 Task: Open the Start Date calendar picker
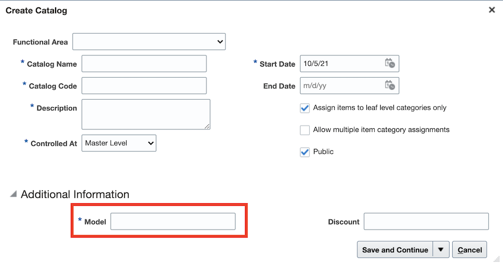coord(390,63)
